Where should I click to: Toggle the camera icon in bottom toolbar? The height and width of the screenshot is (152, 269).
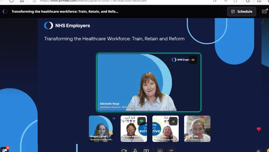coord(124,151)
